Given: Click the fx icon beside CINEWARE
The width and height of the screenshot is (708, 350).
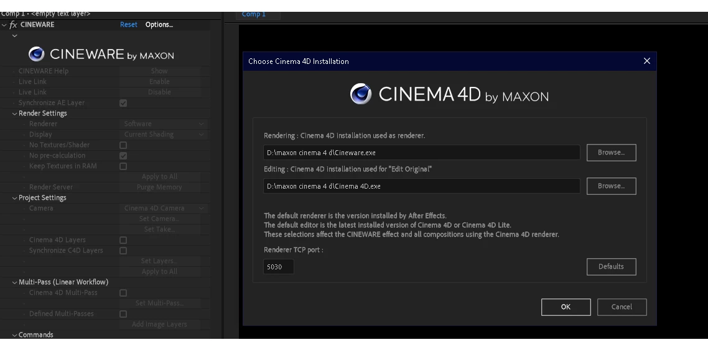Looking at the screenshot, I should tap(13, 25).
